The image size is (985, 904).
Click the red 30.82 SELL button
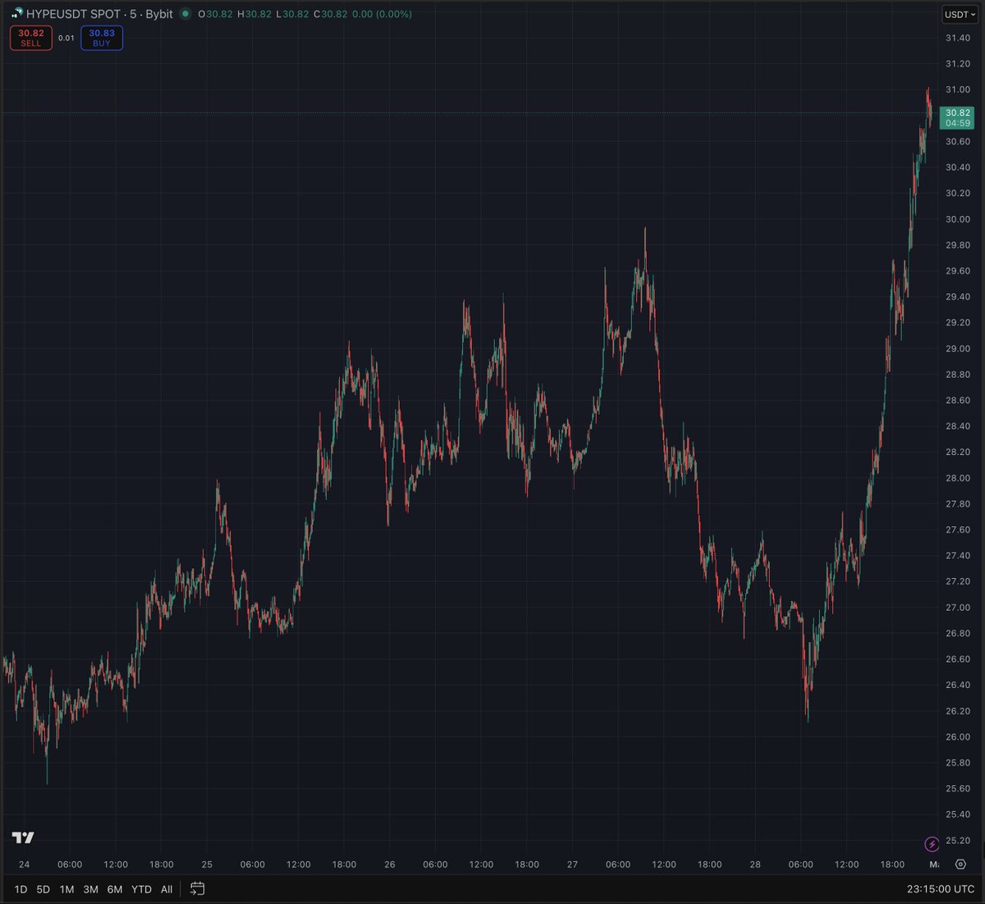click(31, 39)
